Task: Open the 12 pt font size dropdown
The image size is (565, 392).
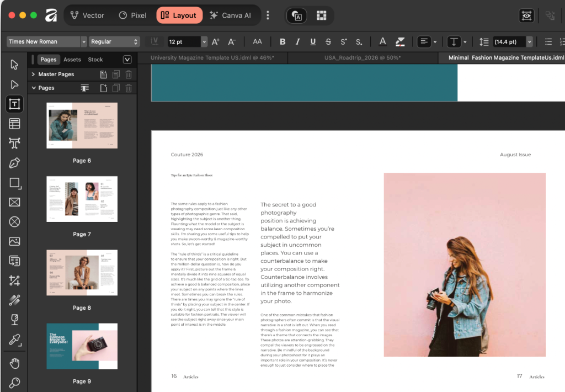Action: 204,42
